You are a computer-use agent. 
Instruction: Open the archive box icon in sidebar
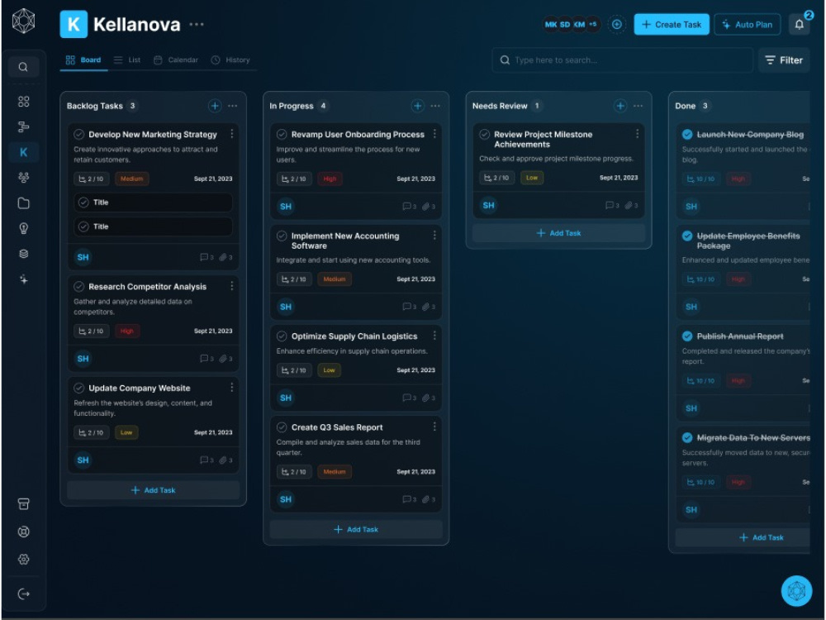click(23, 504)
